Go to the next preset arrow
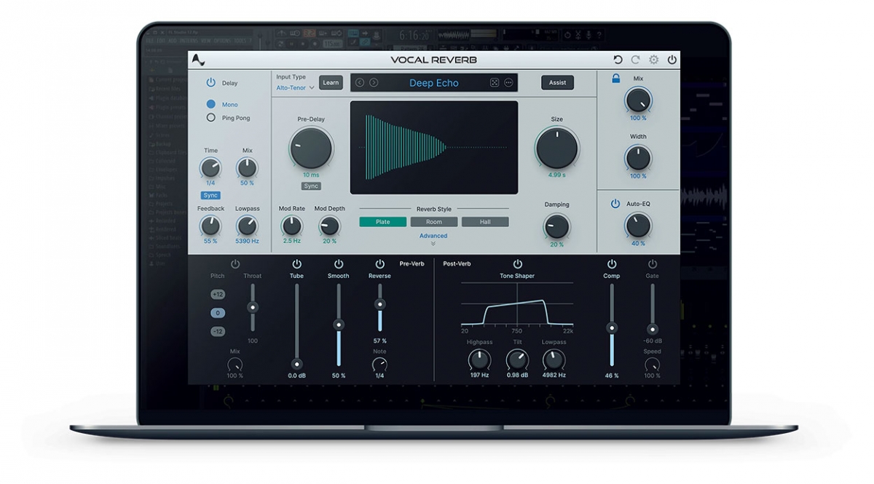 [x=374, y=83]
